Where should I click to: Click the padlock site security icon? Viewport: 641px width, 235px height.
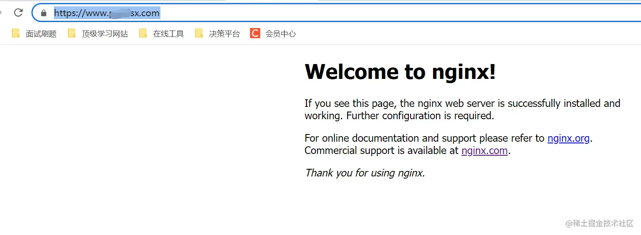click(43, 13)
